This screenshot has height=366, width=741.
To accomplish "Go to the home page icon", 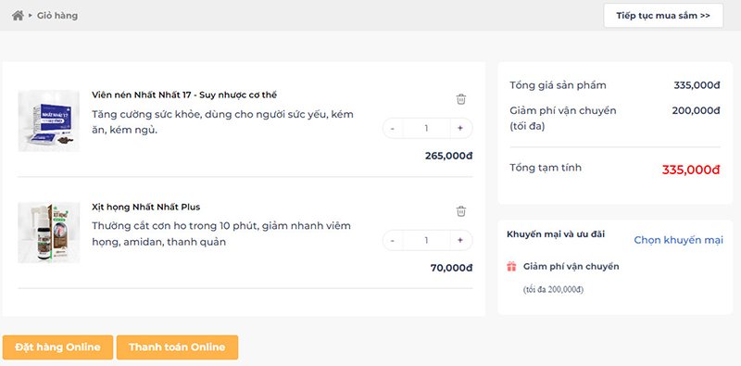I will [x=18, y=16].
